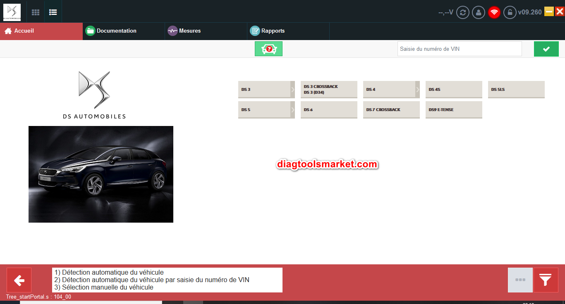565x304 pixels.
Task: Open the user profile icon
Action: click(x=479, y=12)
